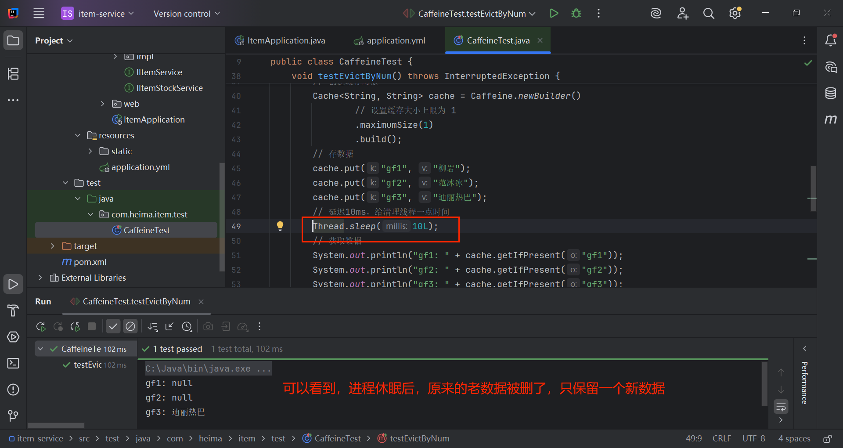Close the CaffeineTest.java tab
This screenshot has width=843, height=448.
(540, 40)
